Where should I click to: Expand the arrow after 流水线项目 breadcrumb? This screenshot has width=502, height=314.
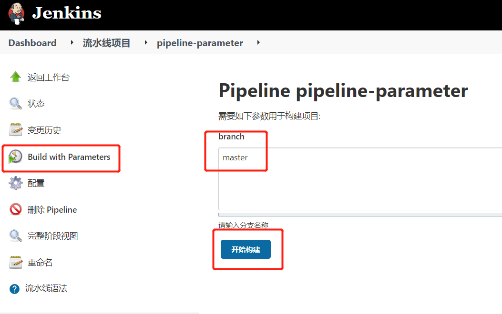tap(146, 42)
